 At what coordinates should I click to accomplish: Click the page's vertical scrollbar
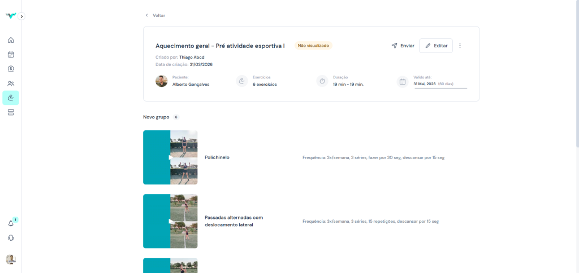[576, 68]
